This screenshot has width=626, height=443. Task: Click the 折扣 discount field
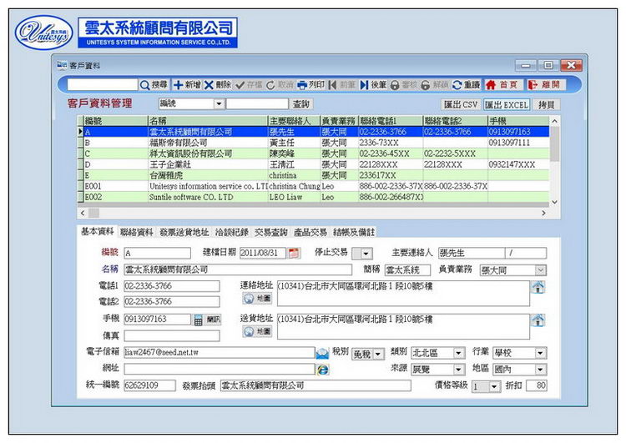point(536,386)
